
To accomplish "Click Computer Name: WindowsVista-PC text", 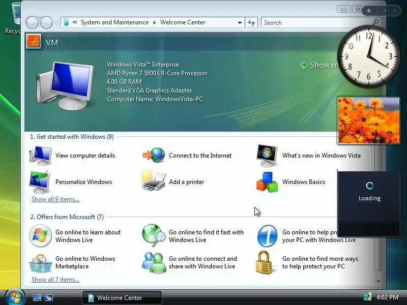I will click(155, 99).
